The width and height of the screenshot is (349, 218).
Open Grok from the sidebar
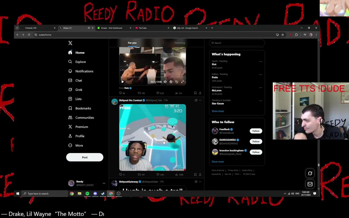coord(75,90)
